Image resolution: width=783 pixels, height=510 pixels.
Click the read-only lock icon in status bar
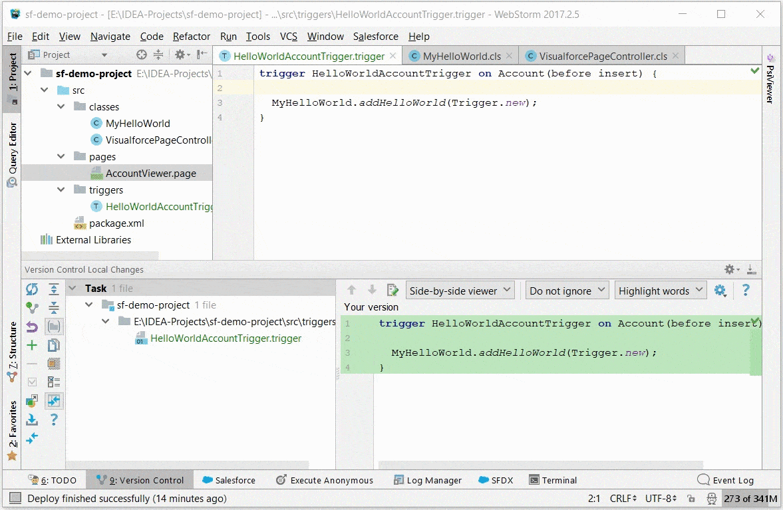click(x=691, y=499)
